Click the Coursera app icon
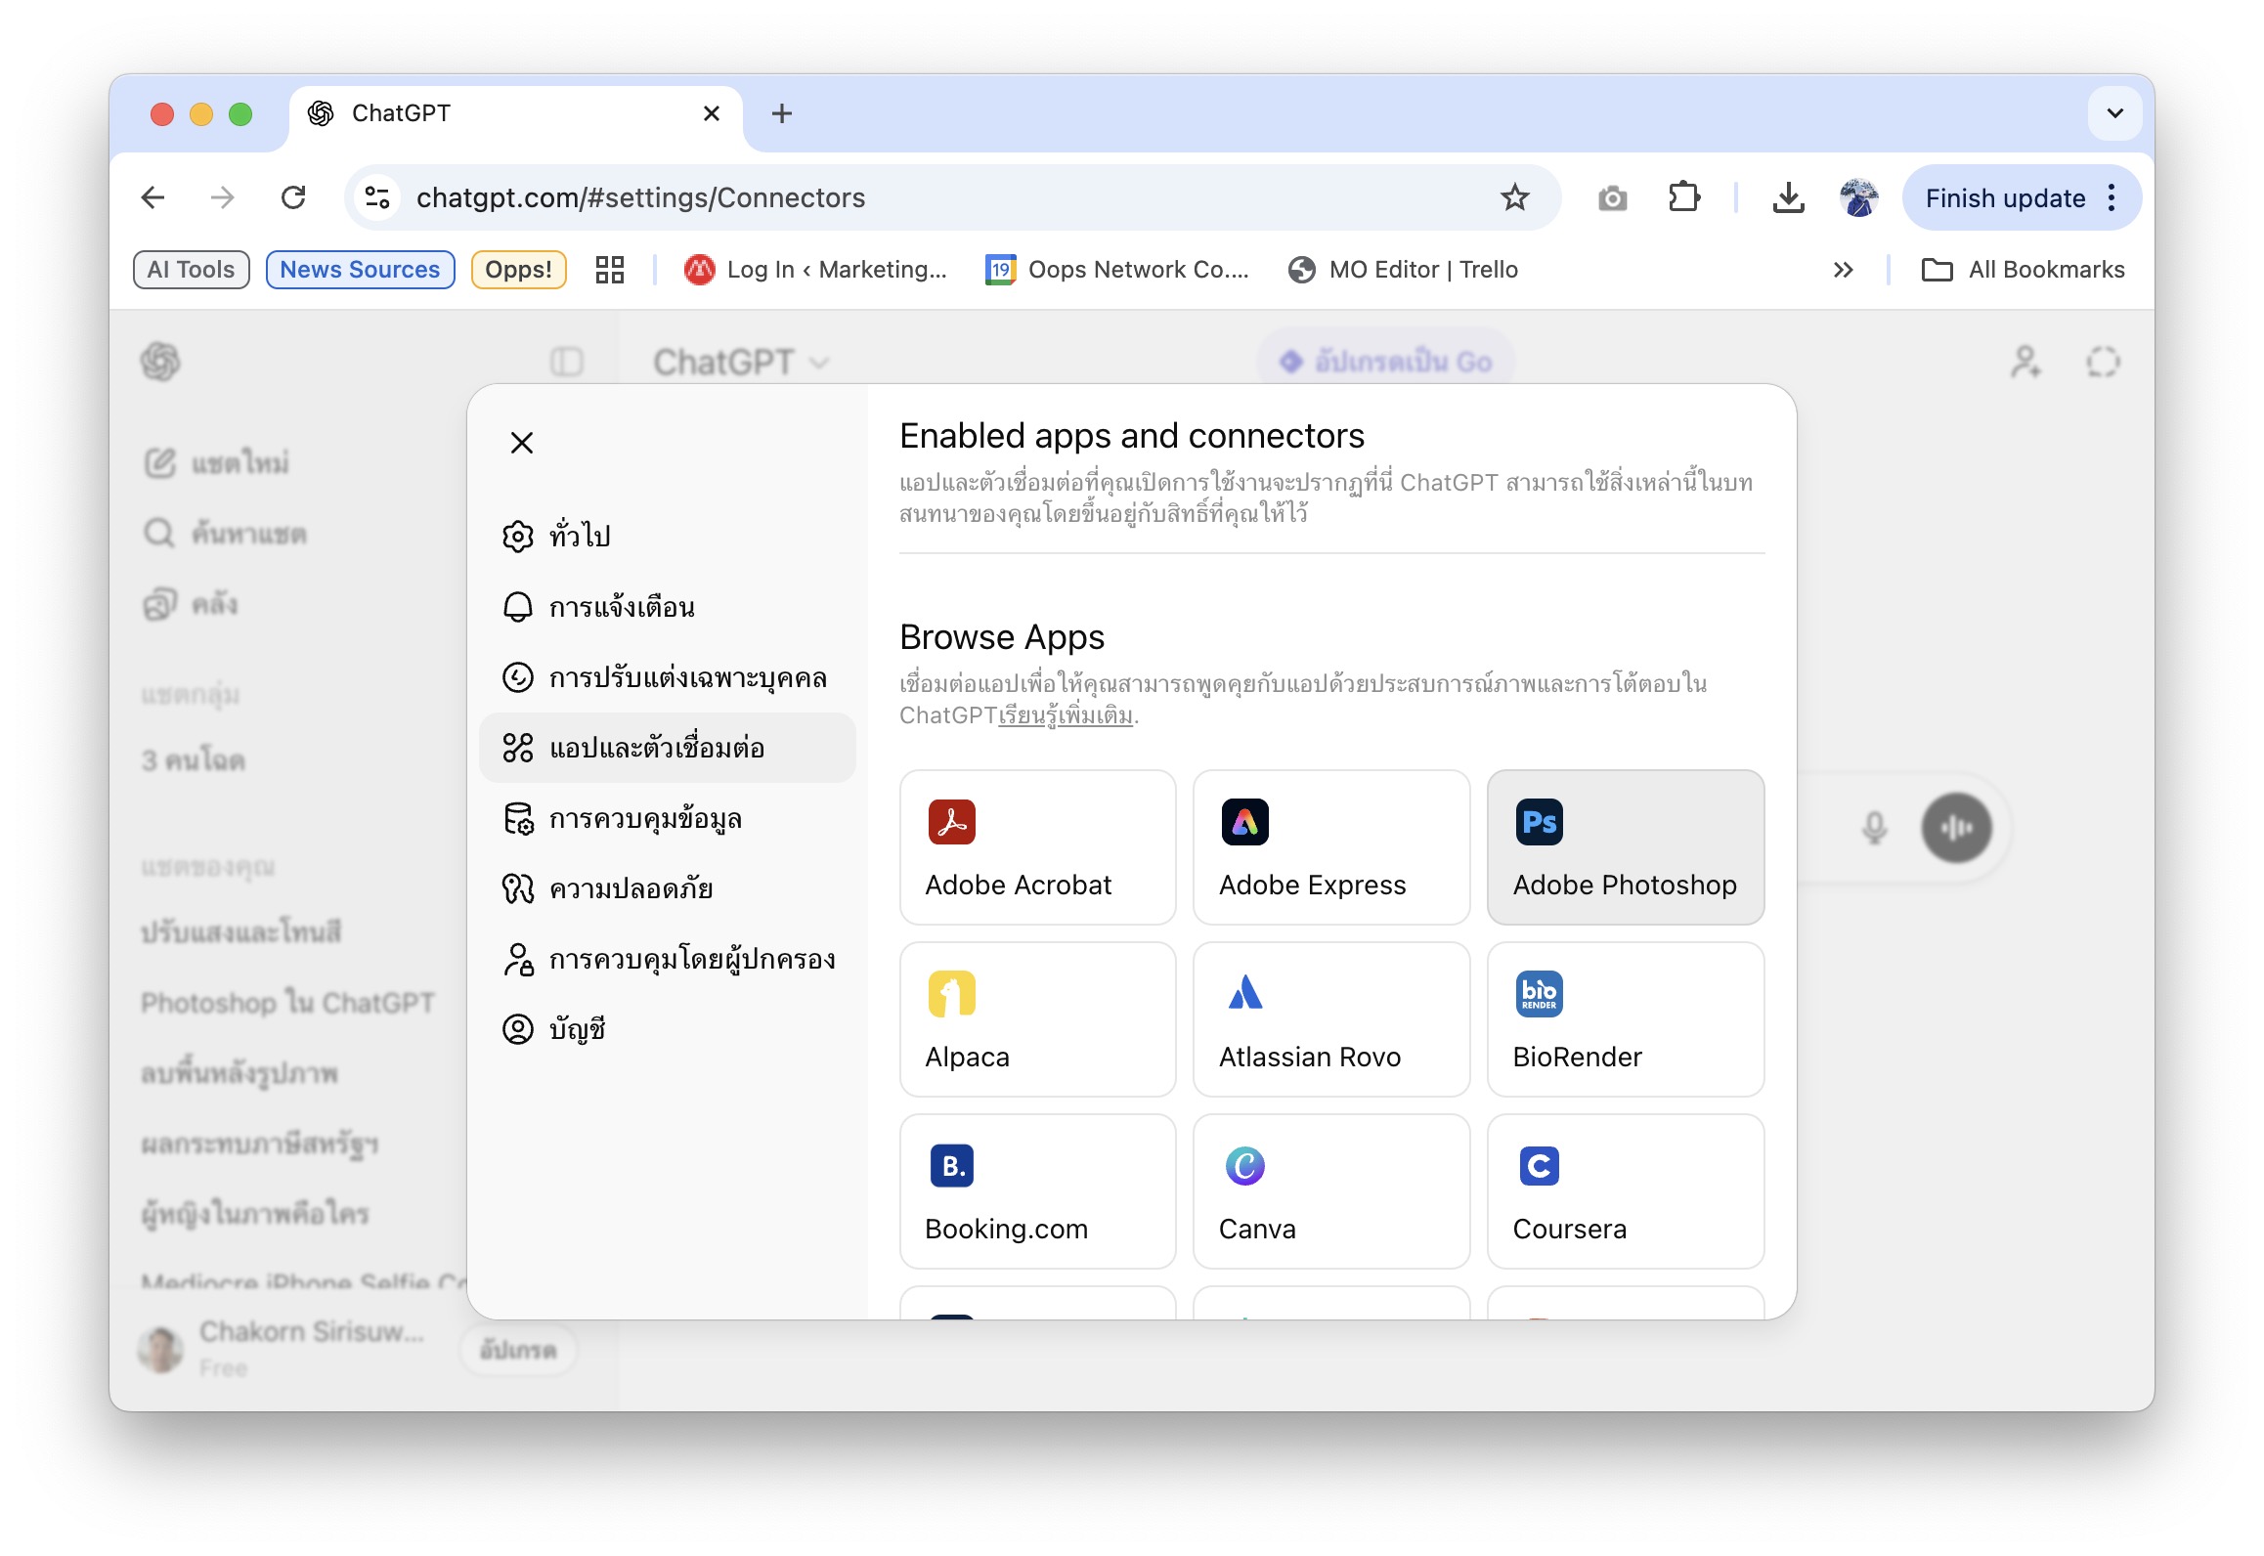The image size is (2264, 1556). (x=1540, y=1166)
